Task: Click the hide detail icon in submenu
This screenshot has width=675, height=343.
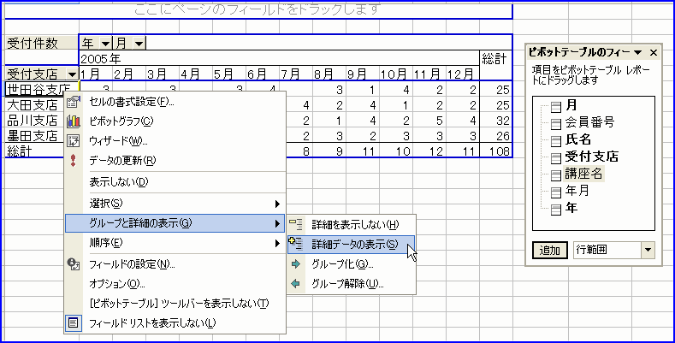Action: coord(296,224)
